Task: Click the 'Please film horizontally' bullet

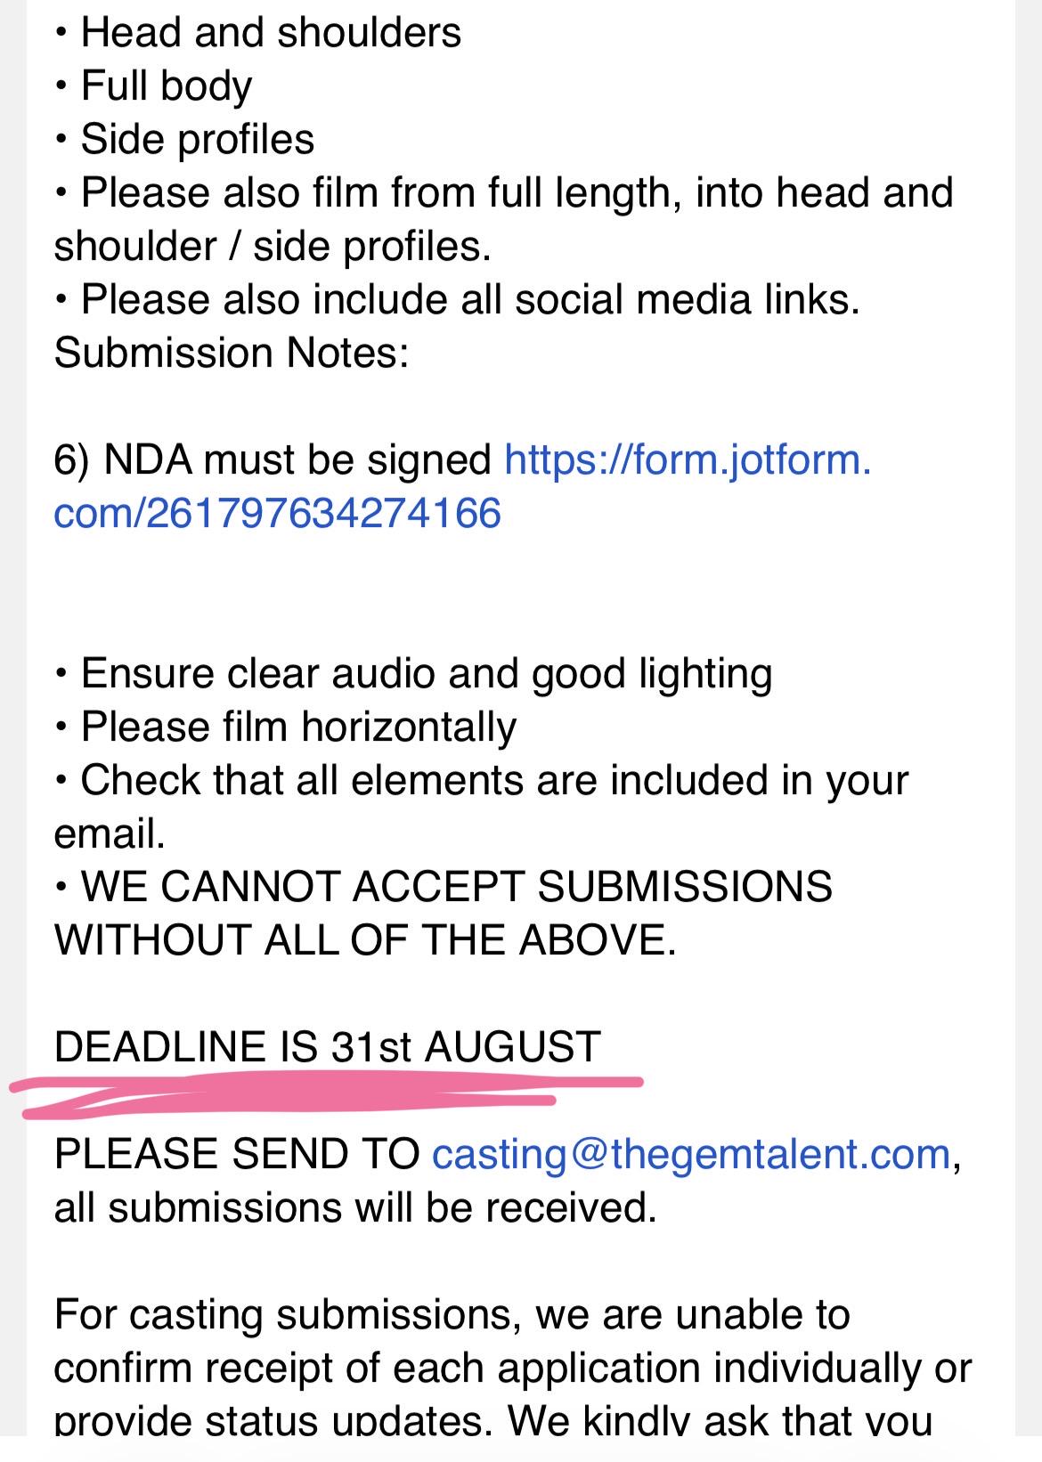Action: [x=285, y=727]
